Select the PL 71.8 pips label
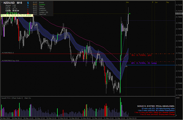Screen dimensions: 183x120 (17, 15)
